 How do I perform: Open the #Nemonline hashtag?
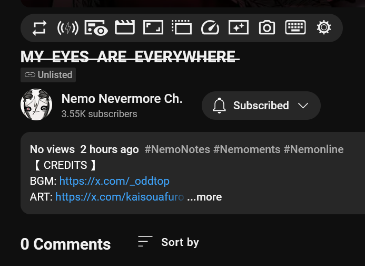point(313,149)
